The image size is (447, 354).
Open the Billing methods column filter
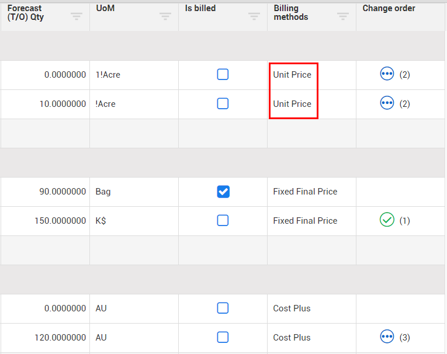343,16
